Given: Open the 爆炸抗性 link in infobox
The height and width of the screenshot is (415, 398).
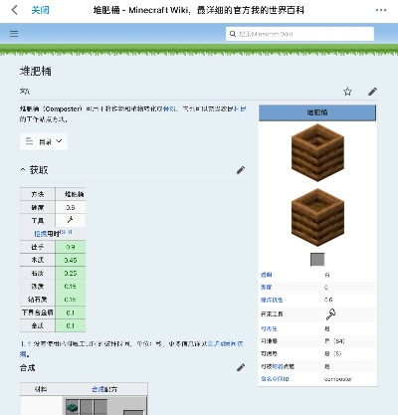Looking at the screenshot, I should (272, 300).
